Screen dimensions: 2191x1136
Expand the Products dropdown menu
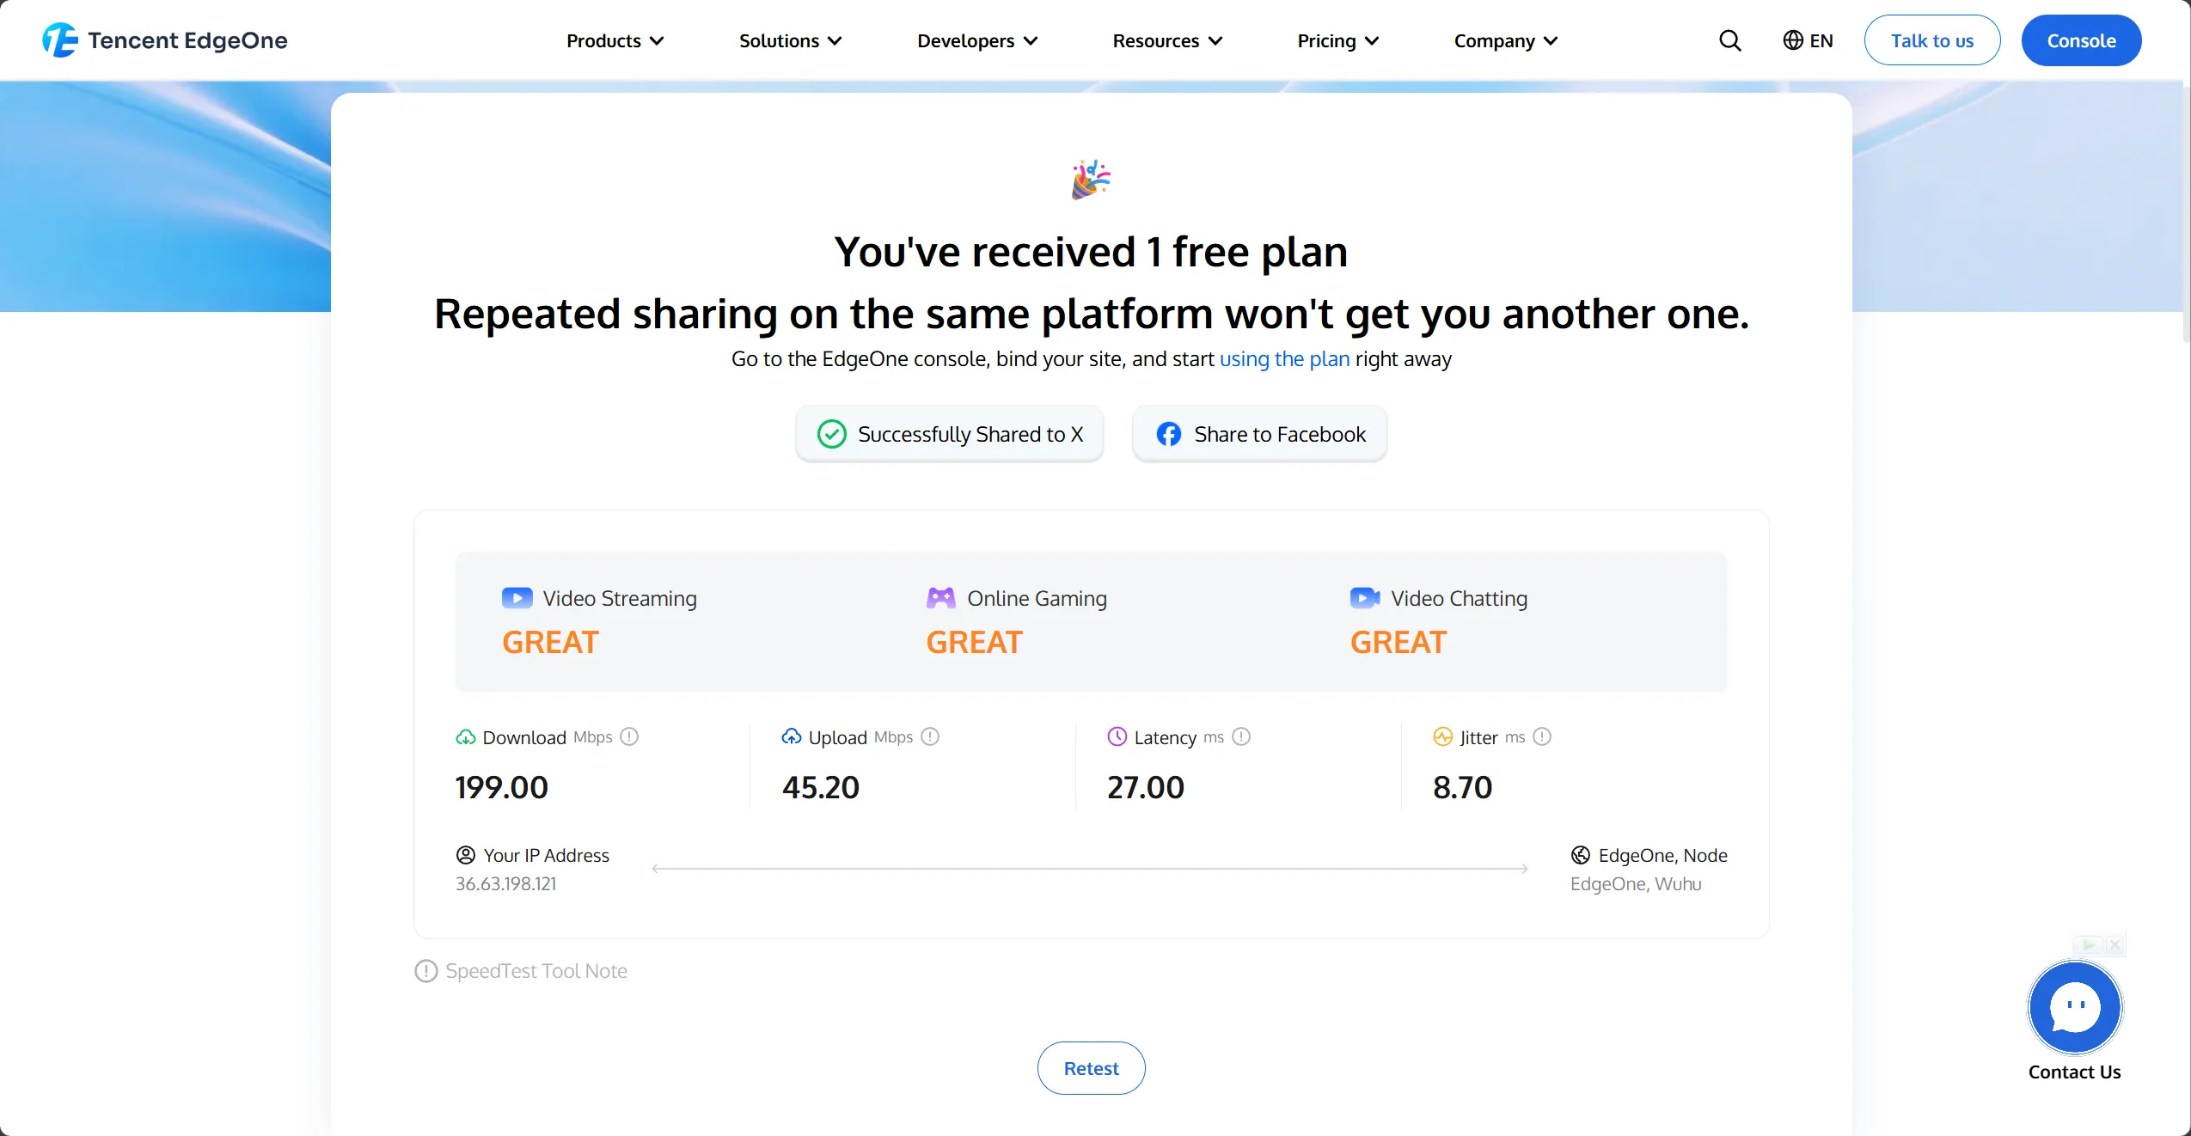pyautogui.click(x=615, y=40)
